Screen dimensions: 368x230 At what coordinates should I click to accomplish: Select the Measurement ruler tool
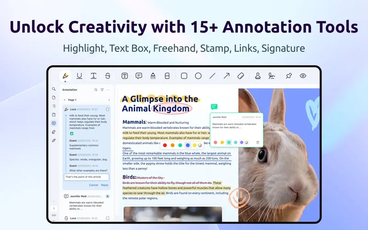pyautogui.click(x=241, y=76)
